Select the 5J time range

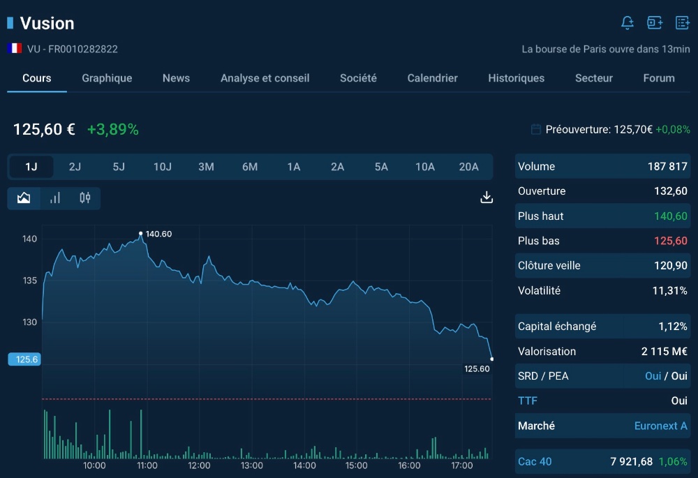click(119, 167)
